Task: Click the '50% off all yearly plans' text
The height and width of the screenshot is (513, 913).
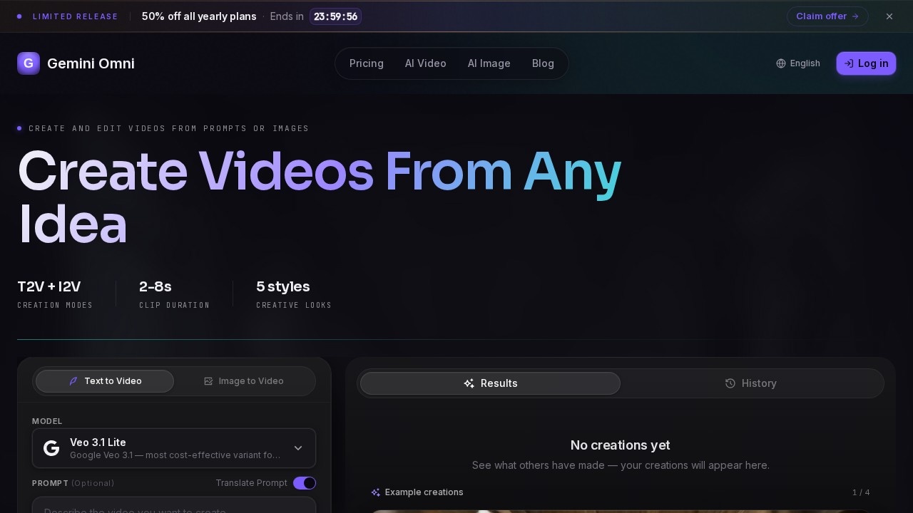Action: [x=199, y=16]
